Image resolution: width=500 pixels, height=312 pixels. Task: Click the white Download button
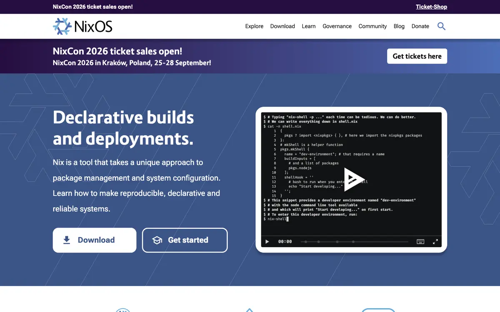click(x=95, y=240)
